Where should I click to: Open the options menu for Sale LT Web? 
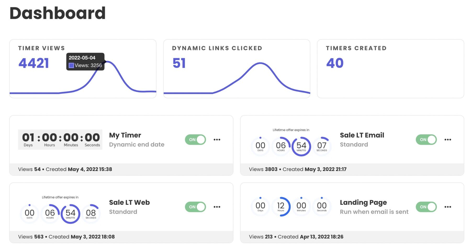217,207
